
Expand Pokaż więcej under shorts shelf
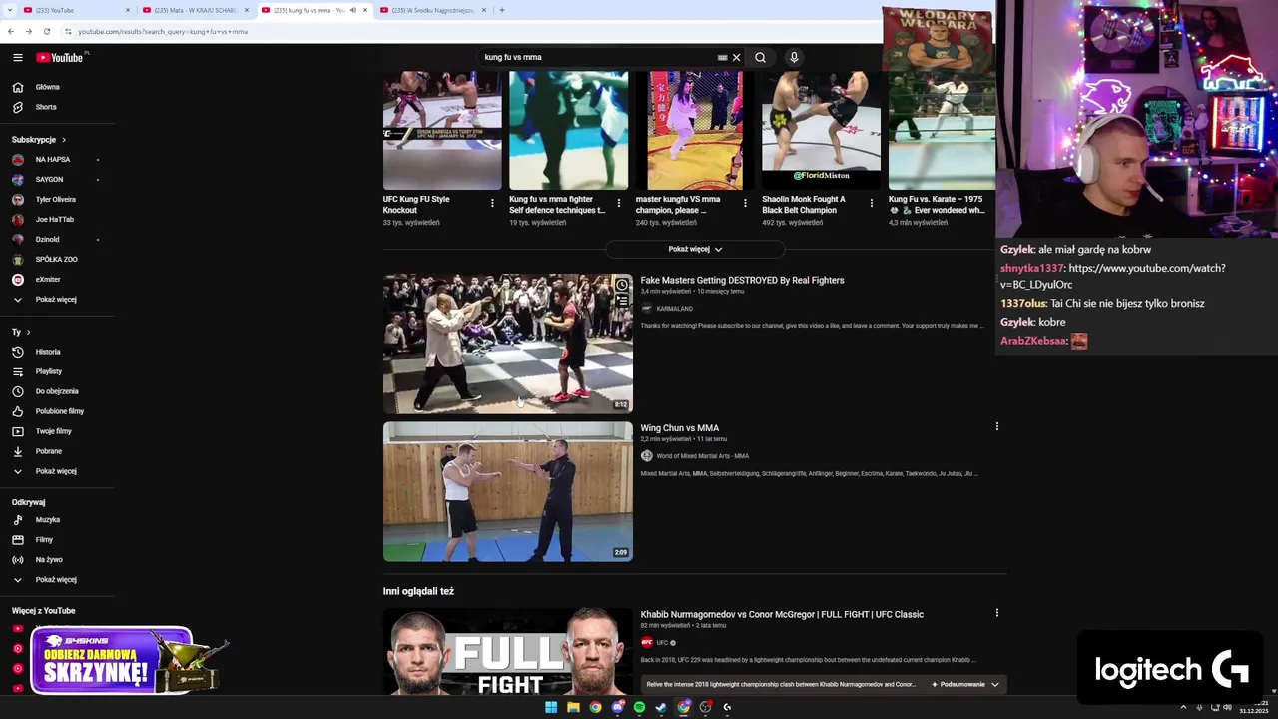[x=695, y=249]
